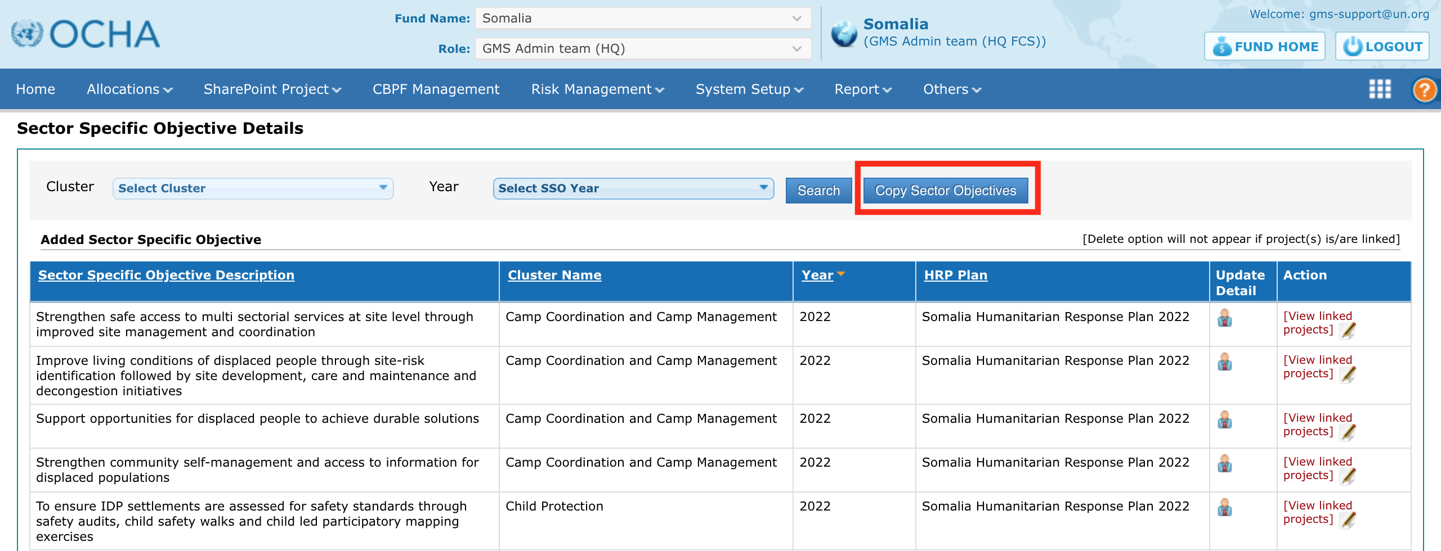Click the 'Sector Specific Objective Details' heading
The width and height of the screenshot is (1441, 551).
click(x=160, y=128)
